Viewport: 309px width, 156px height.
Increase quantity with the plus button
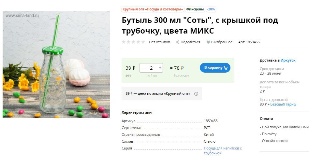[160, 68]
